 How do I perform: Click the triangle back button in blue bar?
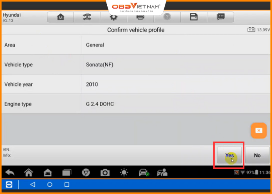pyautogui.click(x=33, y=184)
